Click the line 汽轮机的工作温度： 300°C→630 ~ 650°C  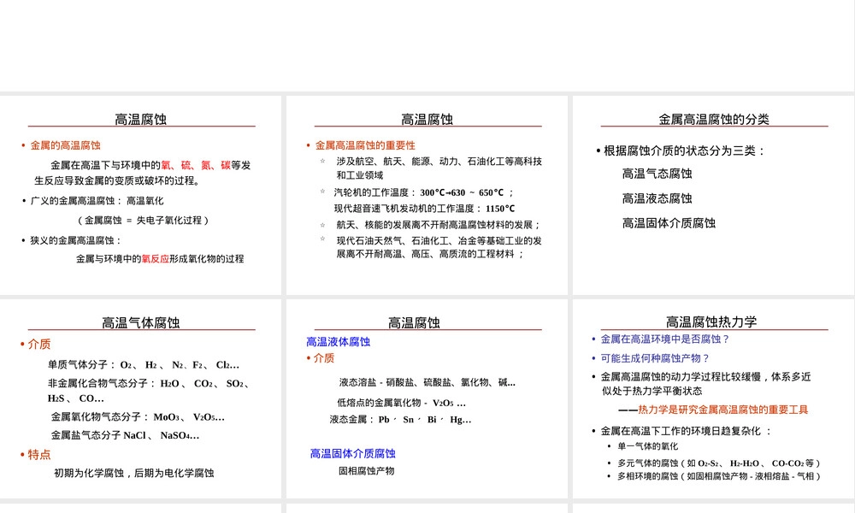coord(424,192)
